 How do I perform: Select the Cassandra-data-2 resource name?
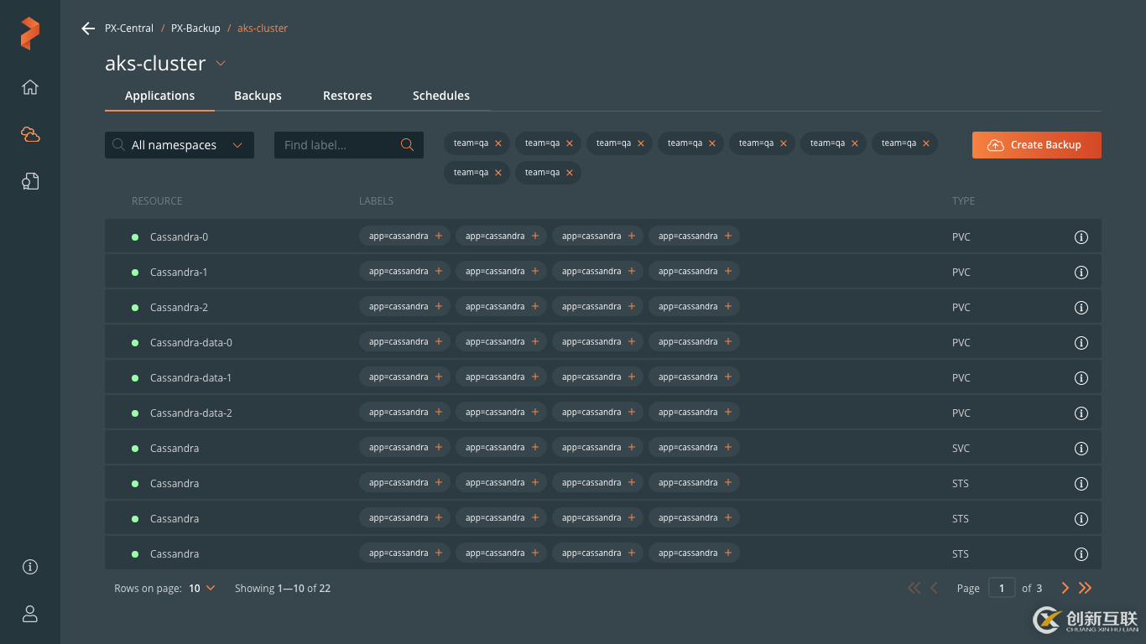tap(191, 413)
